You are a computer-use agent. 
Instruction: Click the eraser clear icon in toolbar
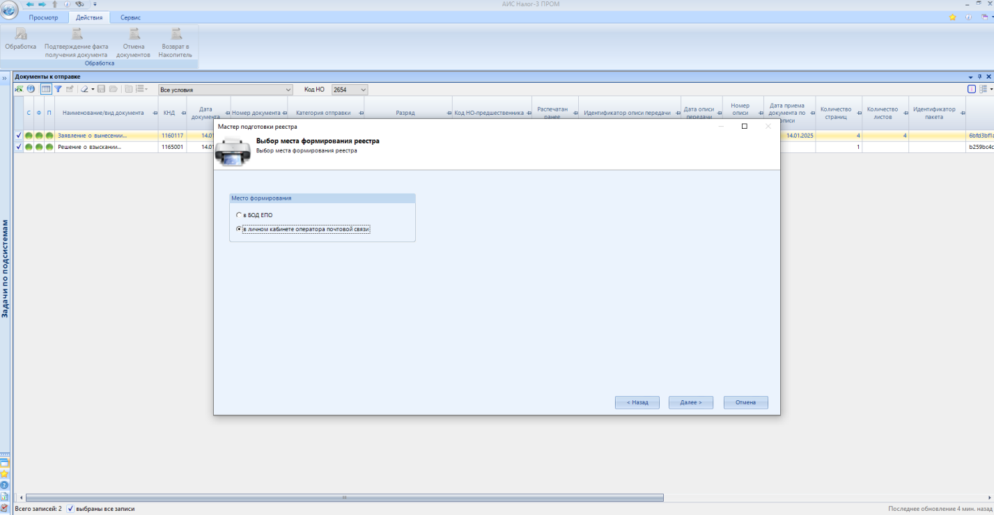coord(84,89)
